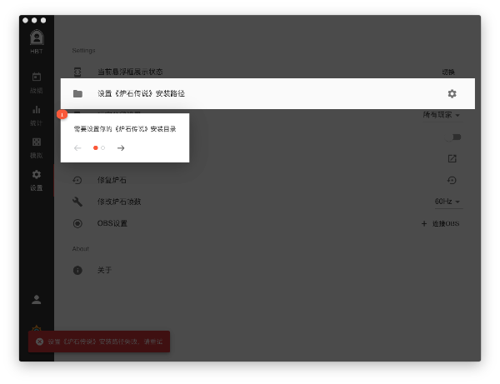
Task: Select the 设置 settings sidebar tab
Action: coord(37,181)
